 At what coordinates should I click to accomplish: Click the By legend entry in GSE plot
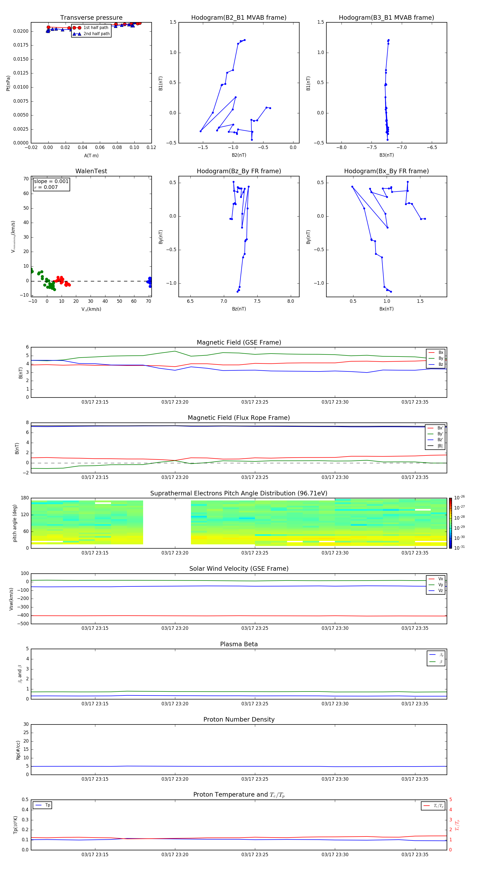(436, 358)
